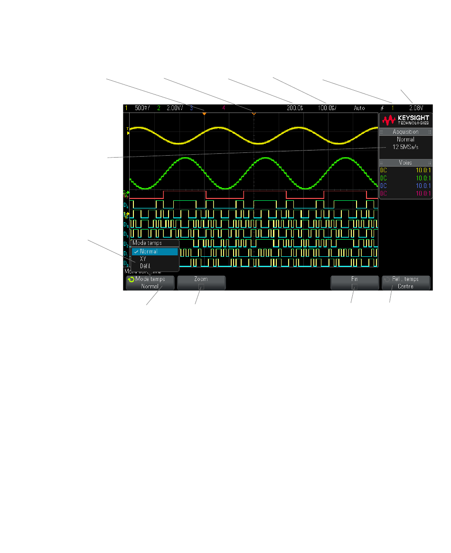451x553 pixels.
Task: Click green 10.0:1 probe ratio
Action: pyautogui.click(x=423, y=178)
